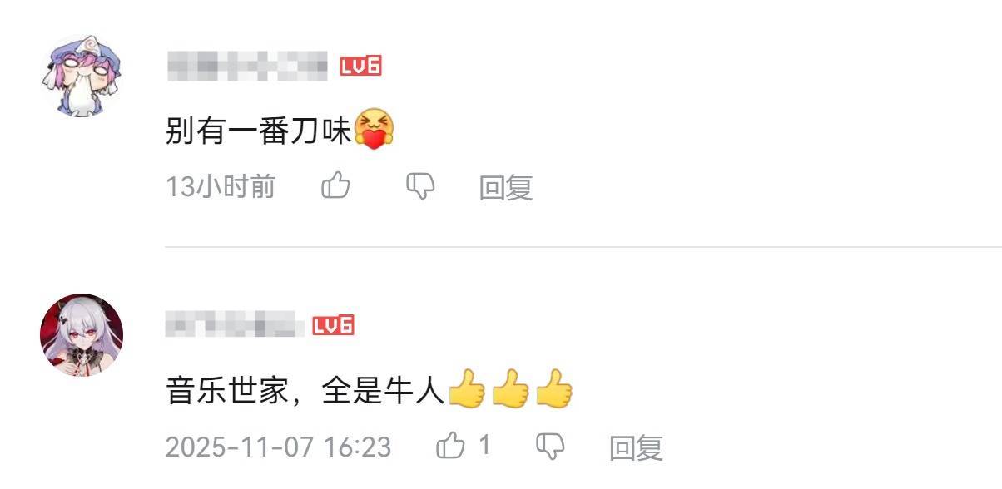Click the LV6 badge of the first commenter
Image resolution: width=1002 pixels, height=489 pixels.
360,67
